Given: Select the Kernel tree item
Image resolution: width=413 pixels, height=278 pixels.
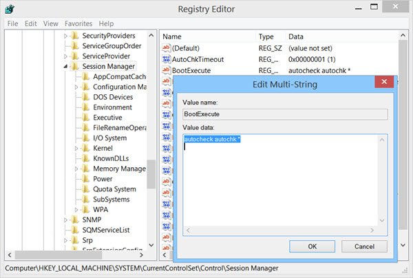Looking at the screenshot, I should 103,148.
